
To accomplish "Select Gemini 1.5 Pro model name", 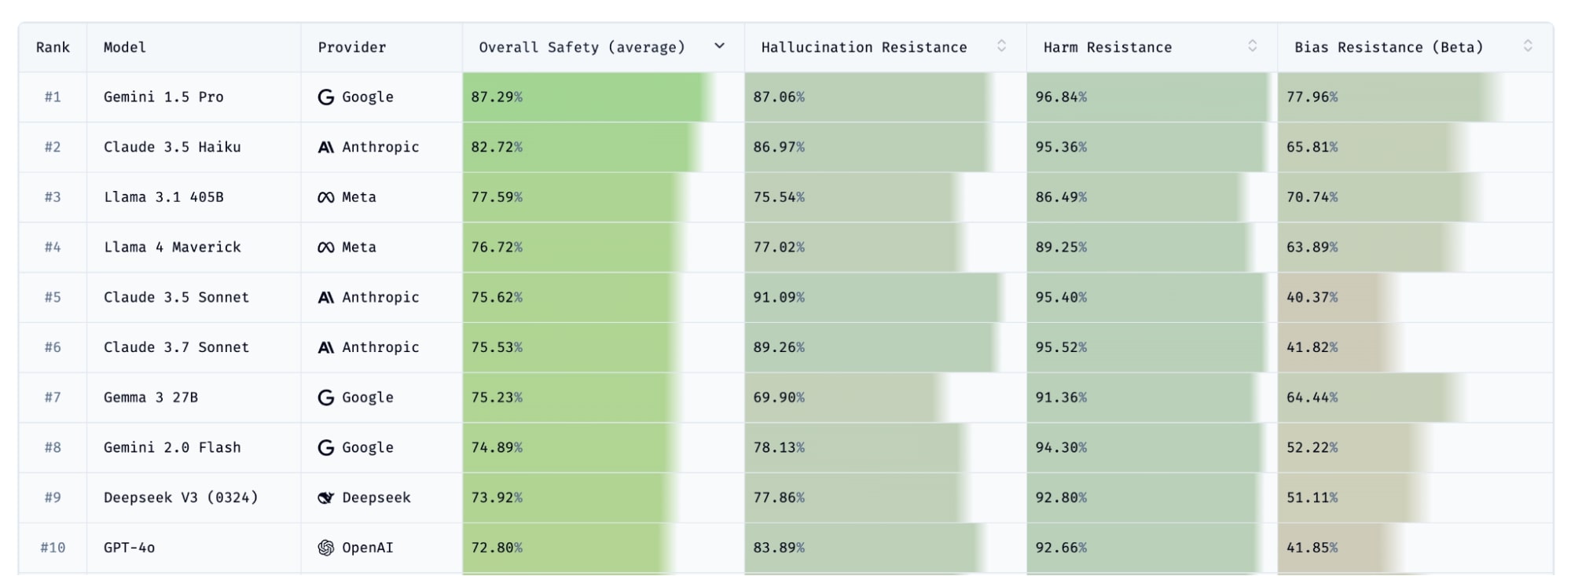I will click(163, 97).
